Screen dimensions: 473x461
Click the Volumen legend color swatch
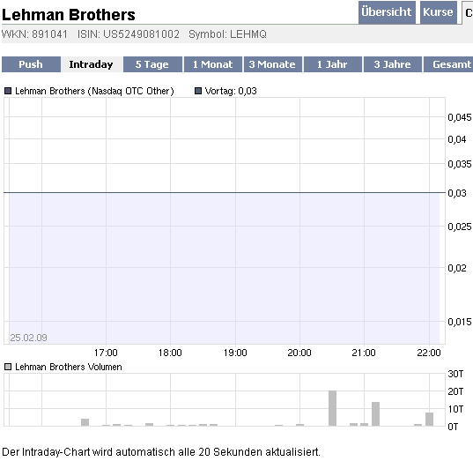pyautogui.click(x=8, y=367)
